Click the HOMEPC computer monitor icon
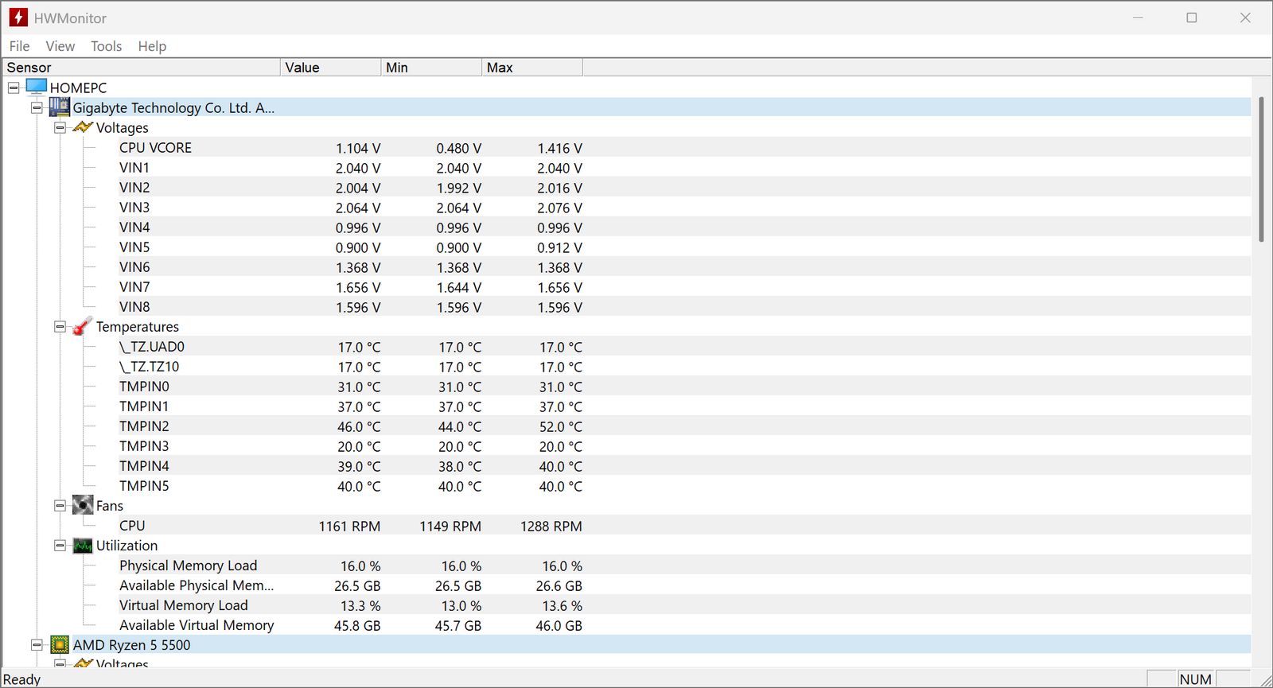The width and height of the screenshot is (1273, 688). (x=37, y=87)
